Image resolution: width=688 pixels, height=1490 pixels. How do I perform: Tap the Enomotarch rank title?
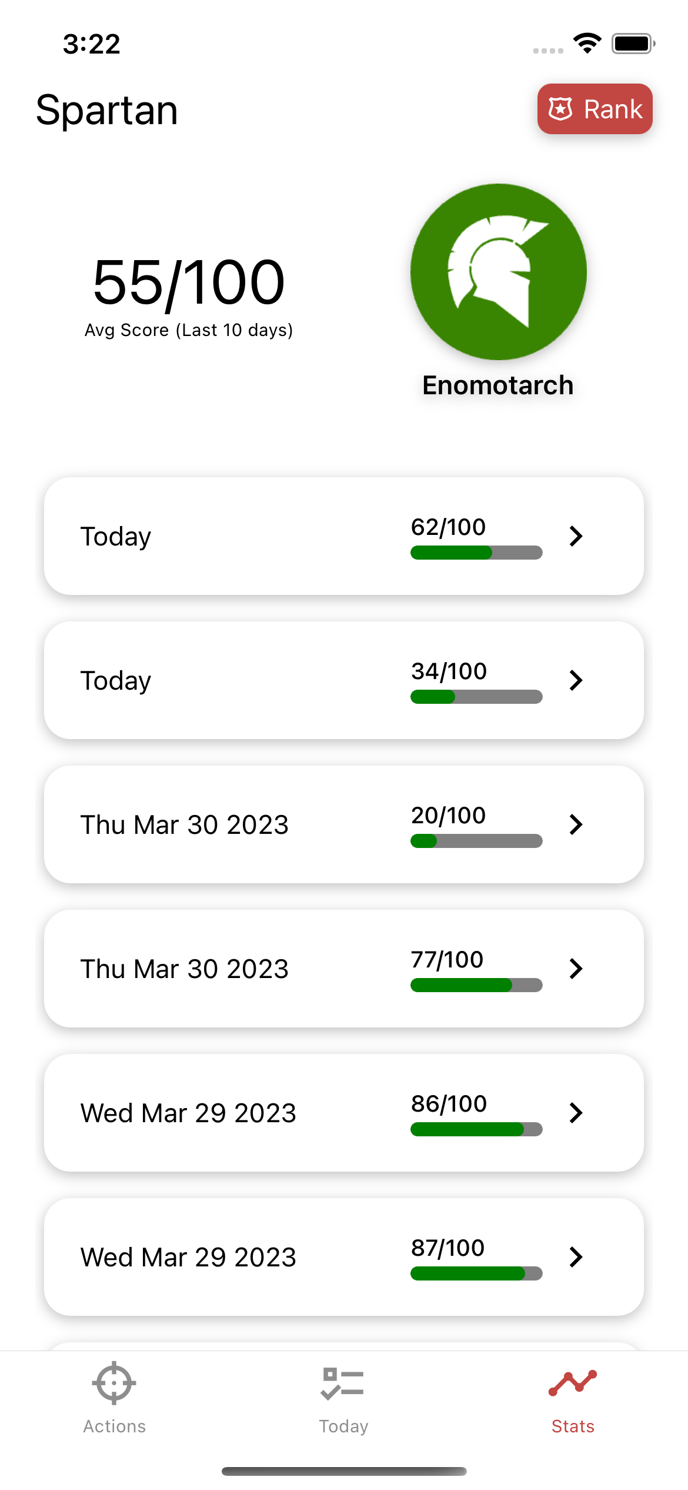497,385
